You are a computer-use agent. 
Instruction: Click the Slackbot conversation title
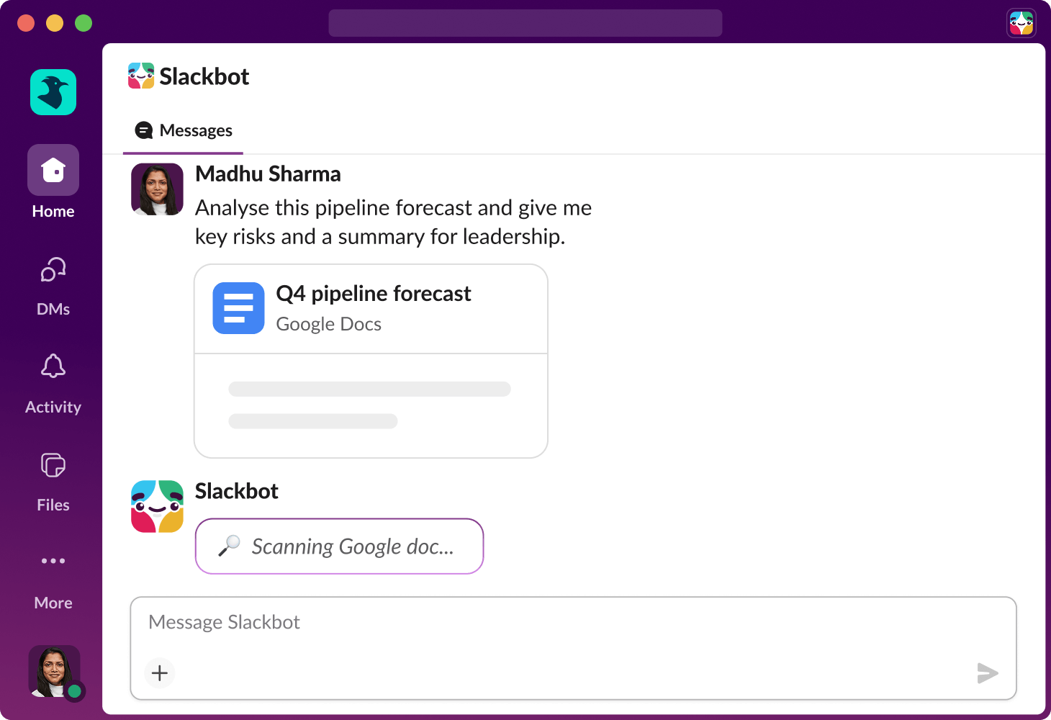click(205, 76)
